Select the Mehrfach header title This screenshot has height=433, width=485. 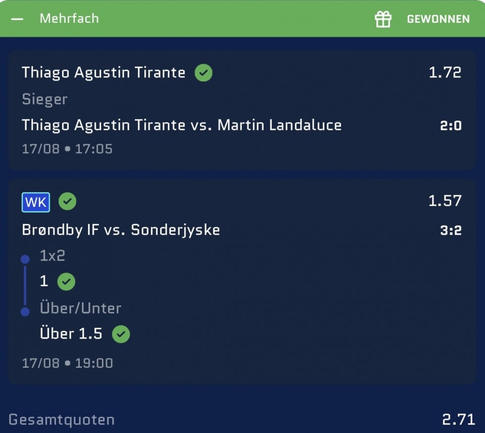pyautogui.click(x=69, y=19)
